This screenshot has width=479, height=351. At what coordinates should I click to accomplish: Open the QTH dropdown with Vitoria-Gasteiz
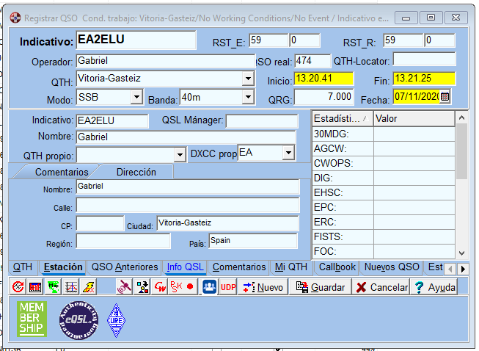248,78
